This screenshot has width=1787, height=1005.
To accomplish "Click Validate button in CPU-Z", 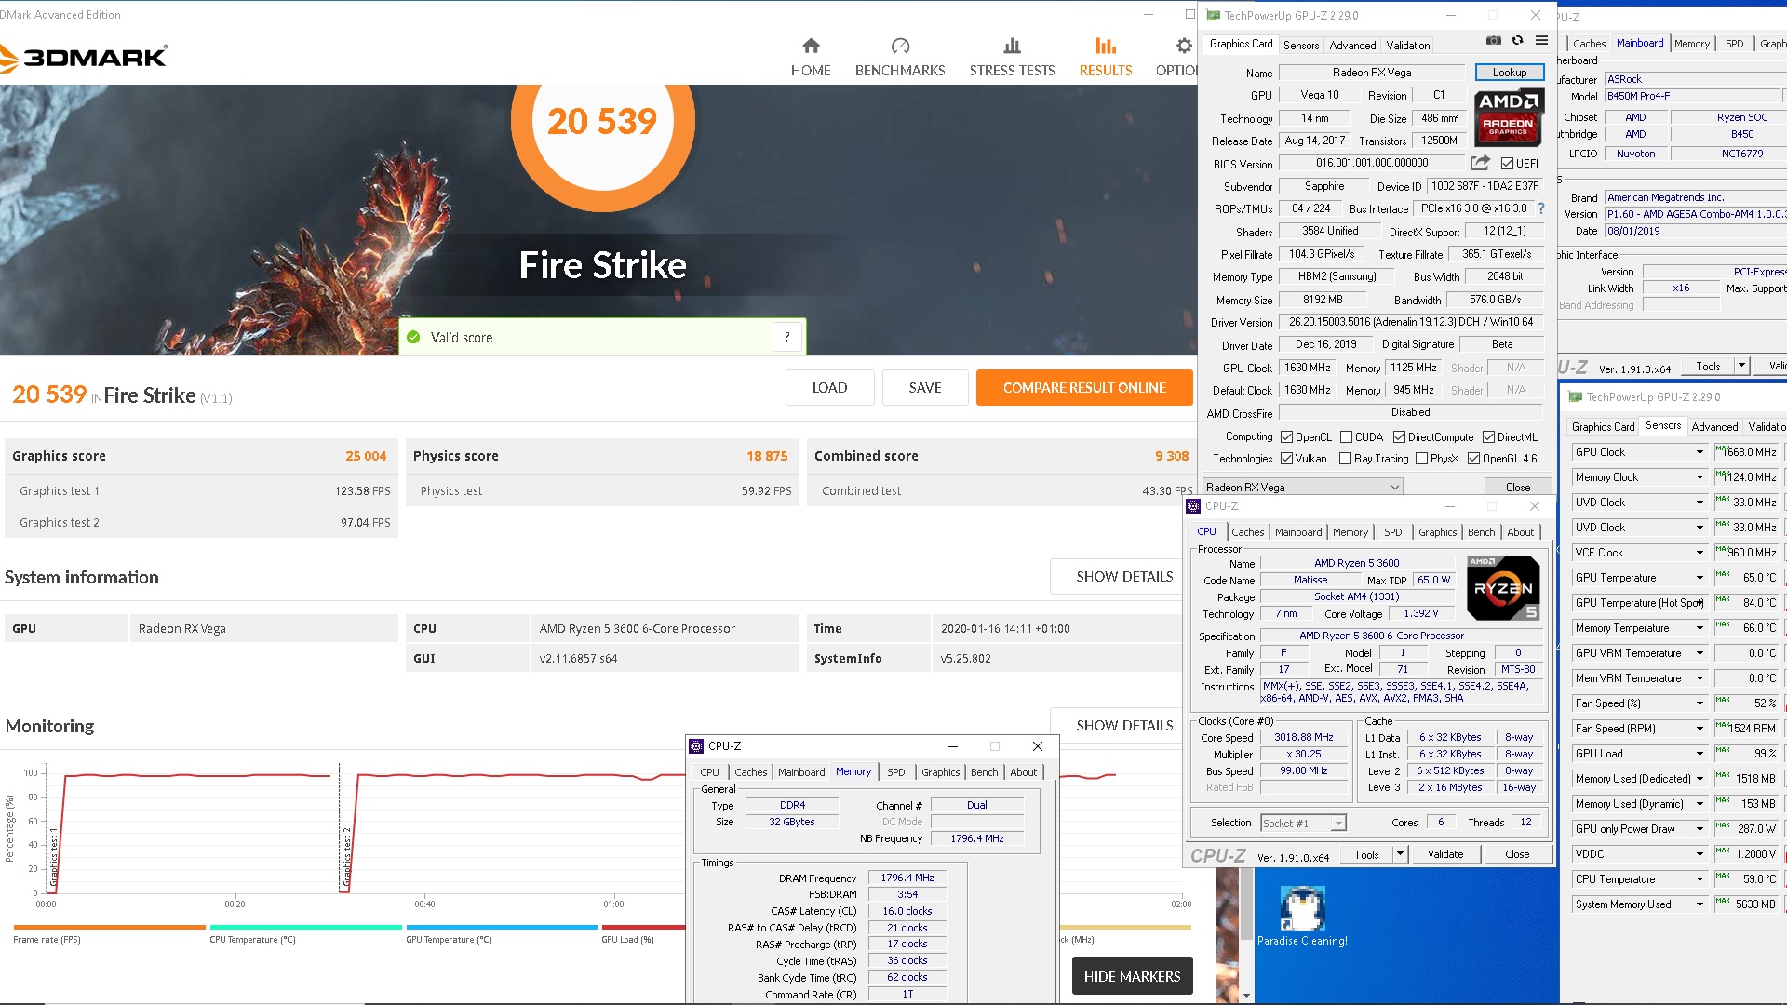I will coord(1444,854).
